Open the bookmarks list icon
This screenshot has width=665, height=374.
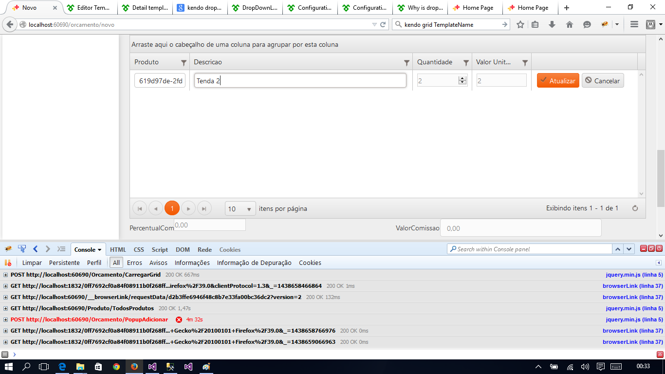click(535, 24)
